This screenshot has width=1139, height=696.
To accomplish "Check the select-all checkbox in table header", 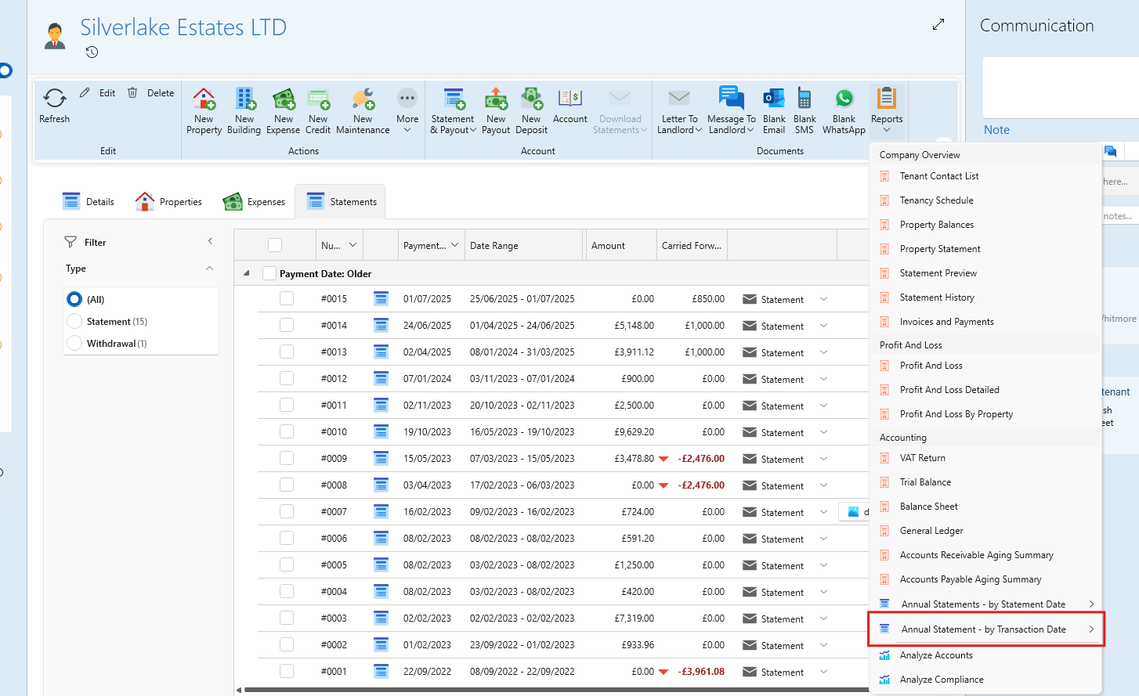I will point(275,245).
